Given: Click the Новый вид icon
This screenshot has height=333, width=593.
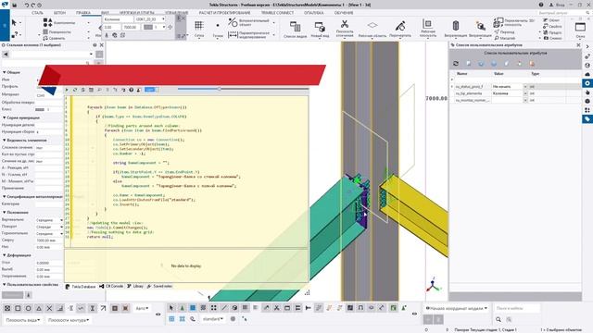Looking at the screenshot, I should point(320,27).
